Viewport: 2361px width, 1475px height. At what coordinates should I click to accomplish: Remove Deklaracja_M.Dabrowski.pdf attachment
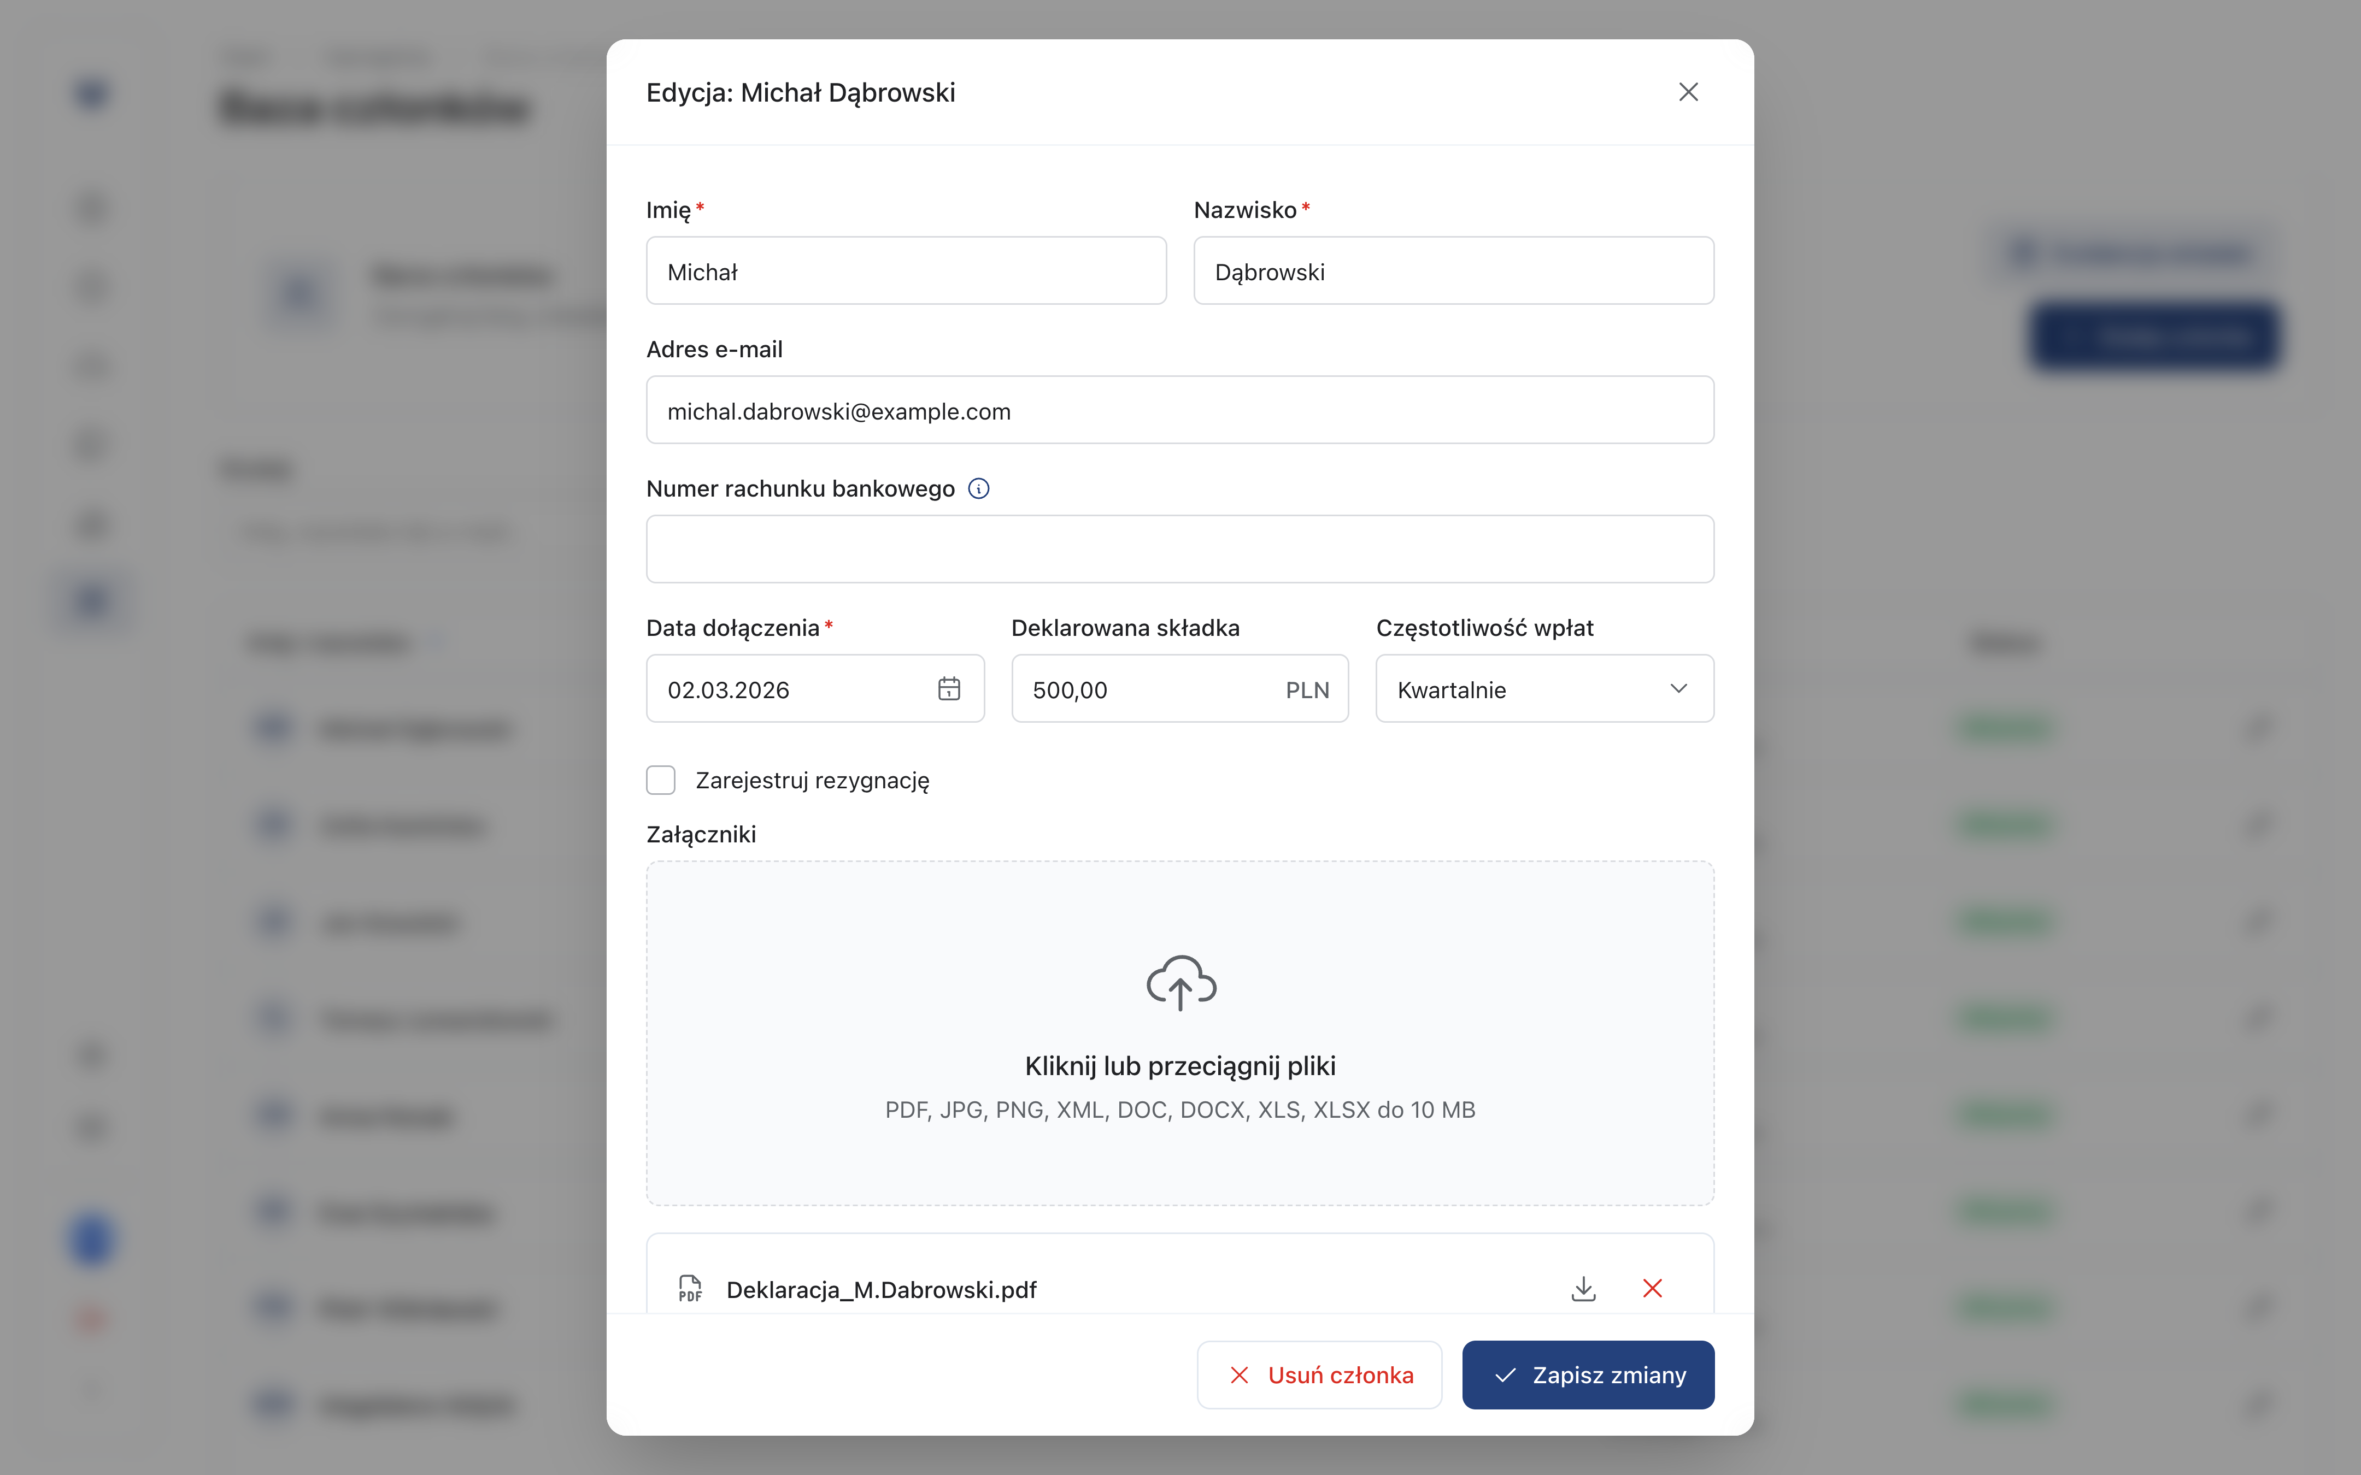click(1652, 1289)
